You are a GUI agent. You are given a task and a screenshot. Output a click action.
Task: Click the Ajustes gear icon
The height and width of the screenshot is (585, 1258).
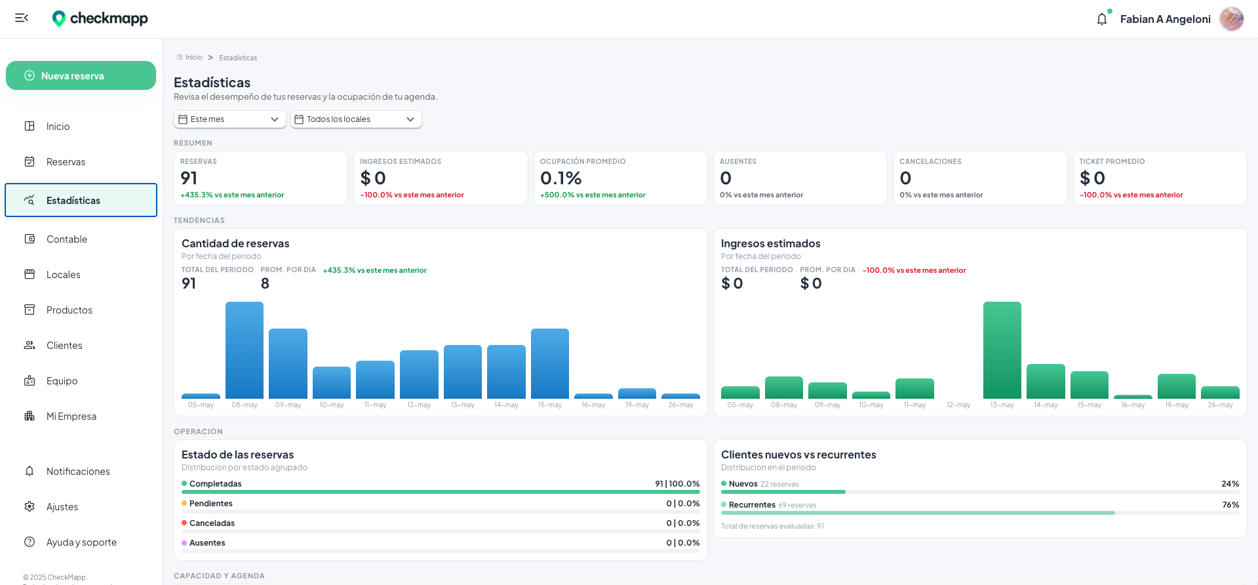[29, 506]
